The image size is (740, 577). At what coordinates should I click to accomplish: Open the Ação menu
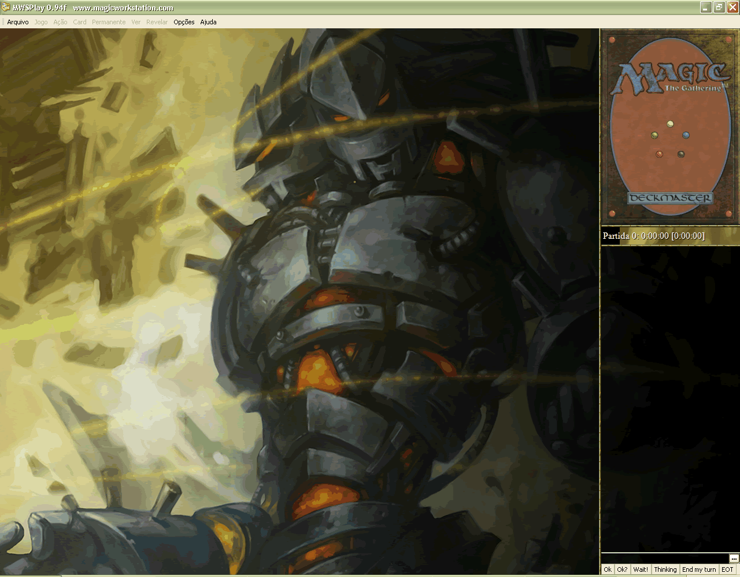pyautogui.click(x=60, y=22)
